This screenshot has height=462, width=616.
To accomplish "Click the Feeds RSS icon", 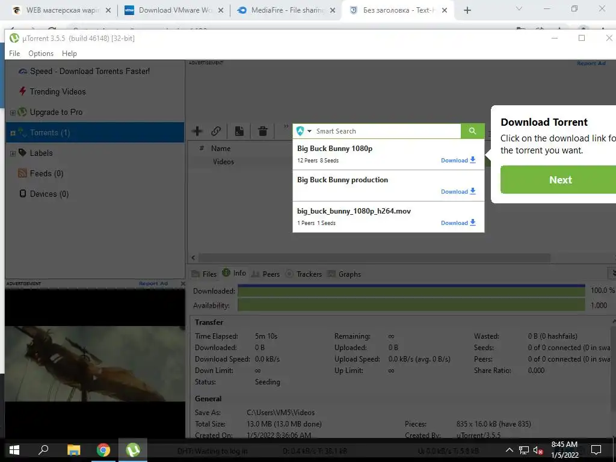I will pos(22,173).
